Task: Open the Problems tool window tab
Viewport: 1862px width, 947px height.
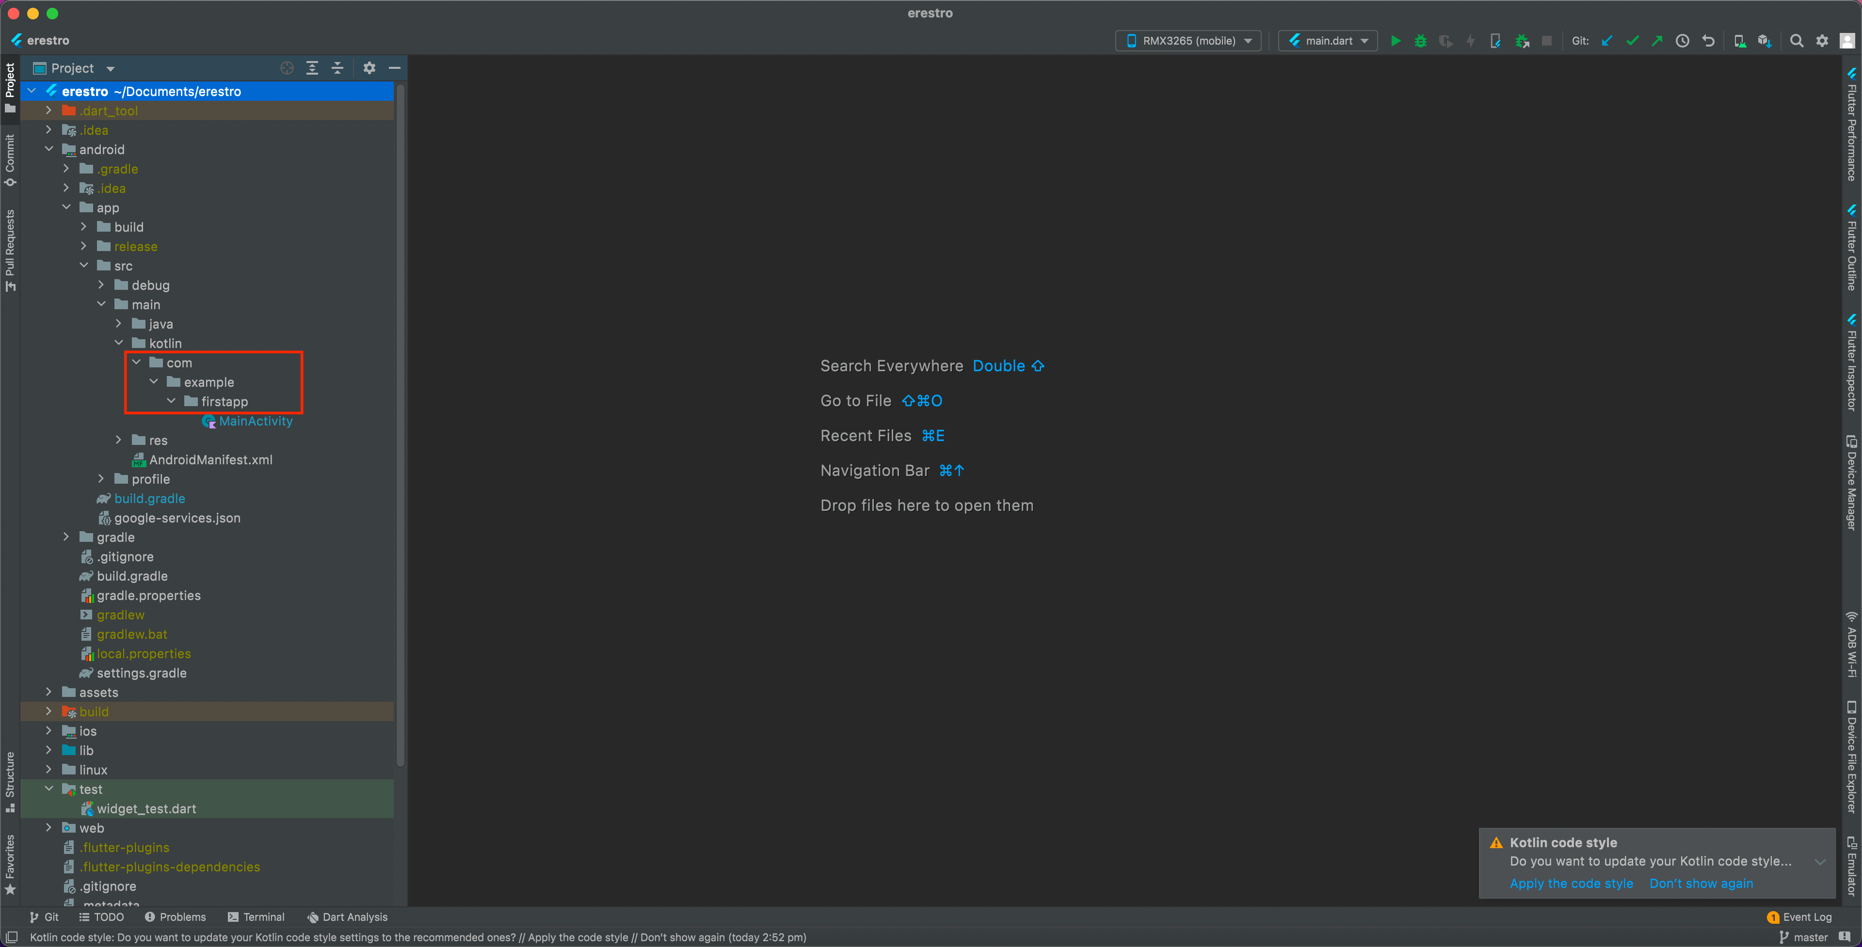Action: coord(175,916)
